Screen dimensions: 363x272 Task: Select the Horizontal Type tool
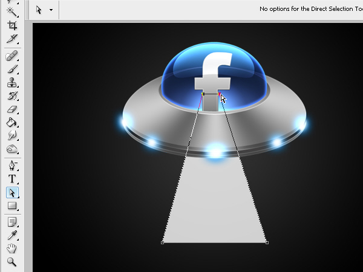[x=12, y=179]
